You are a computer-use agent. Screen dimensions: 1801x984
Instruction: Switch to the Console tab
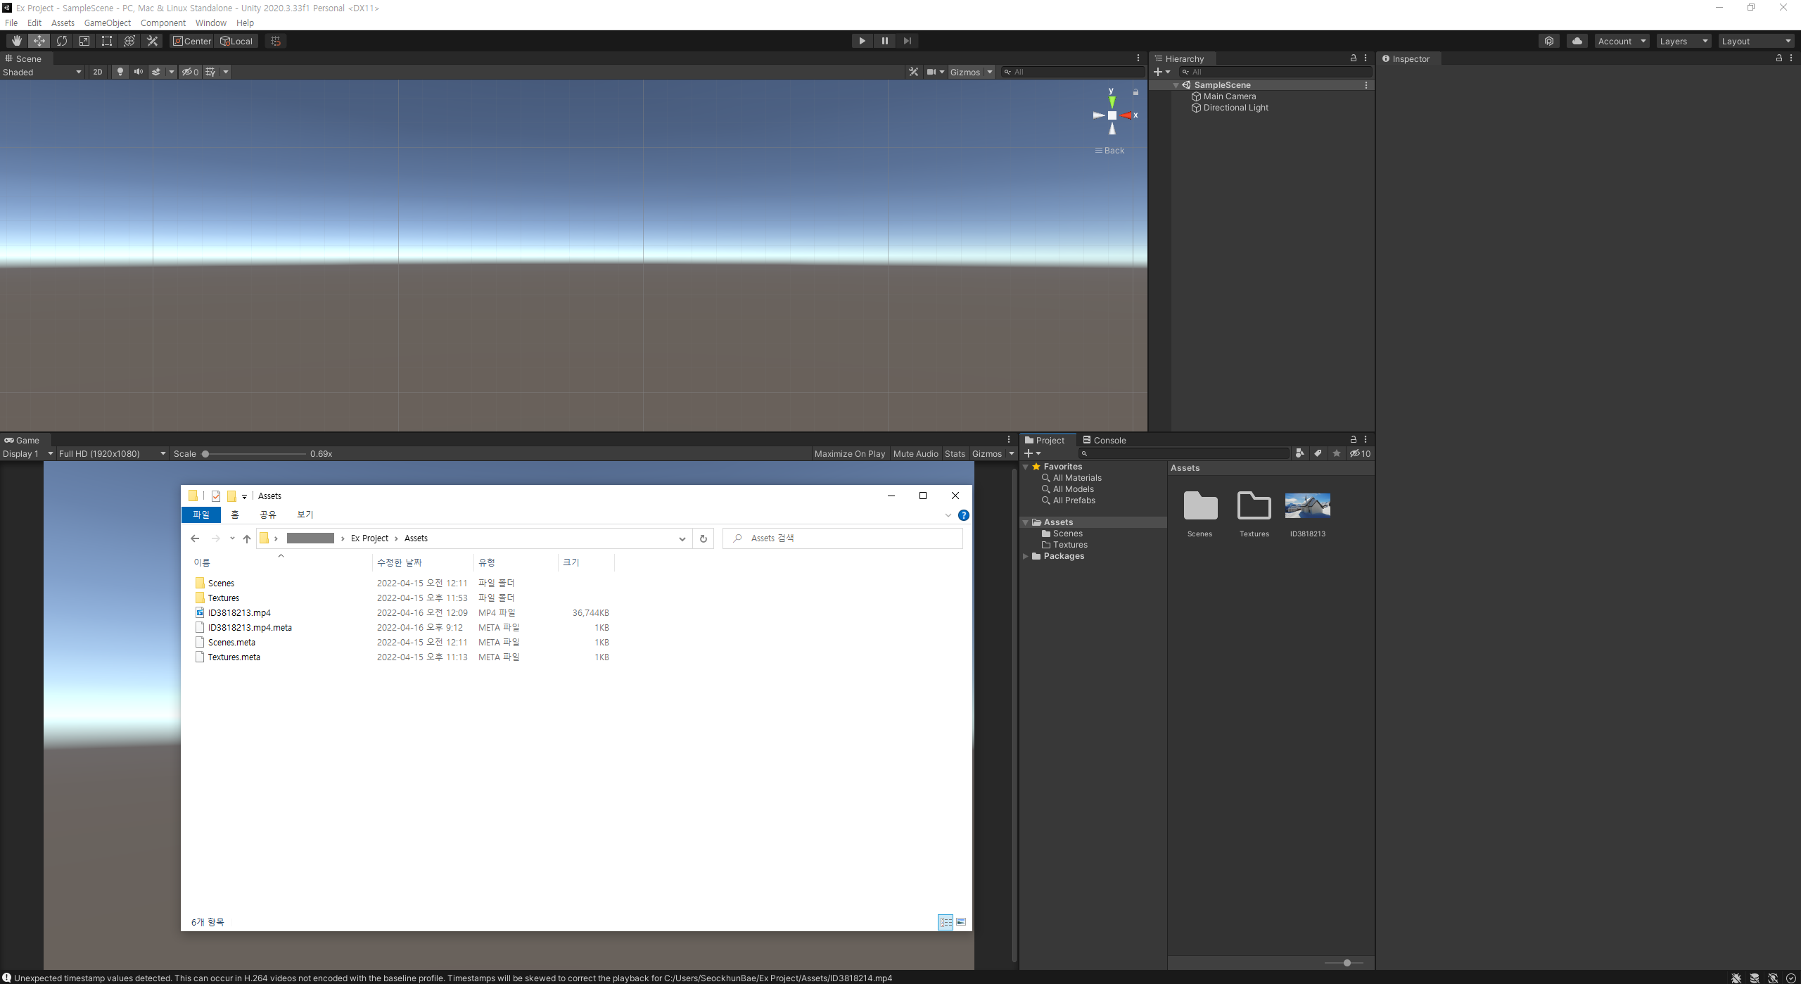(1105, 440)
